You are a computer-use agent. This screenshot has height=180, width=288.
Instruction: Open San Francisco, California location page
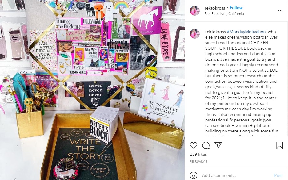coord(224,14)
